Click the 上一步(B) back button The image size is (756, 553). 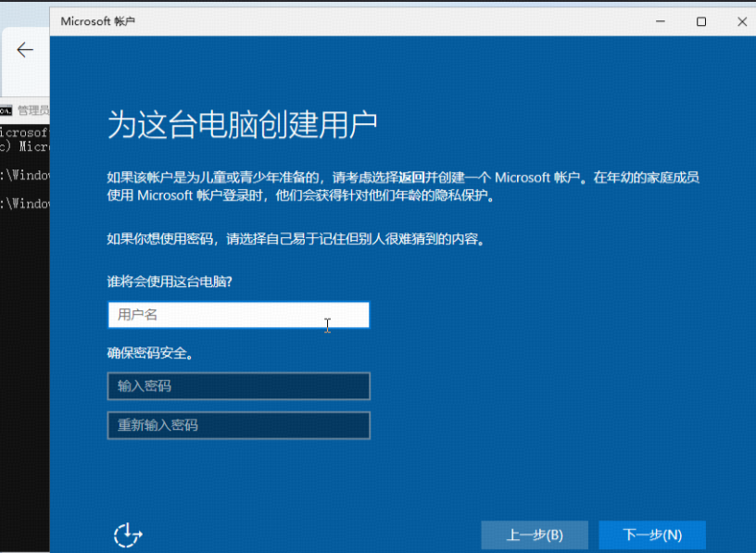(x=535, y=534)
